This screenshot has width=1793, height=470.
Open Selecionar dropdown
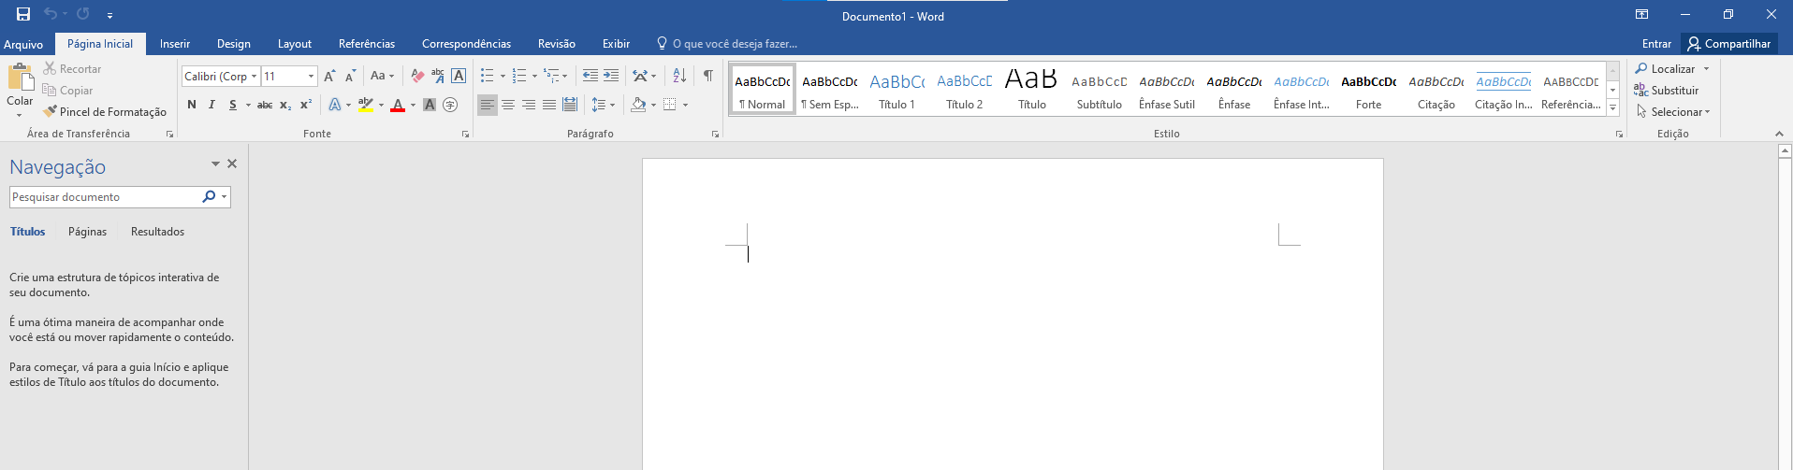tap(1673, 112)
